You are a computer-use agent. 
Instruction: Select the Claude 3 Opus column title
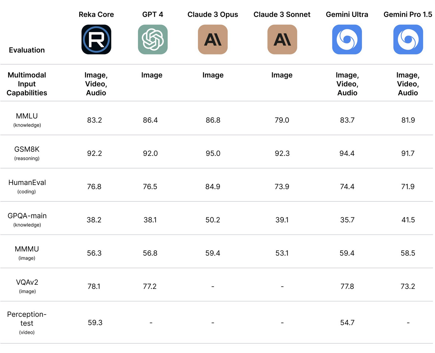point(213,14)
